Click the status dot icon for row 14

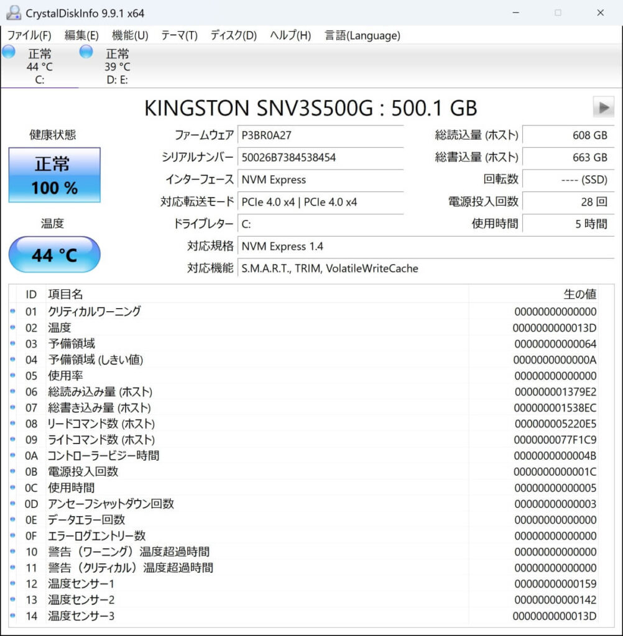point(12,616)
